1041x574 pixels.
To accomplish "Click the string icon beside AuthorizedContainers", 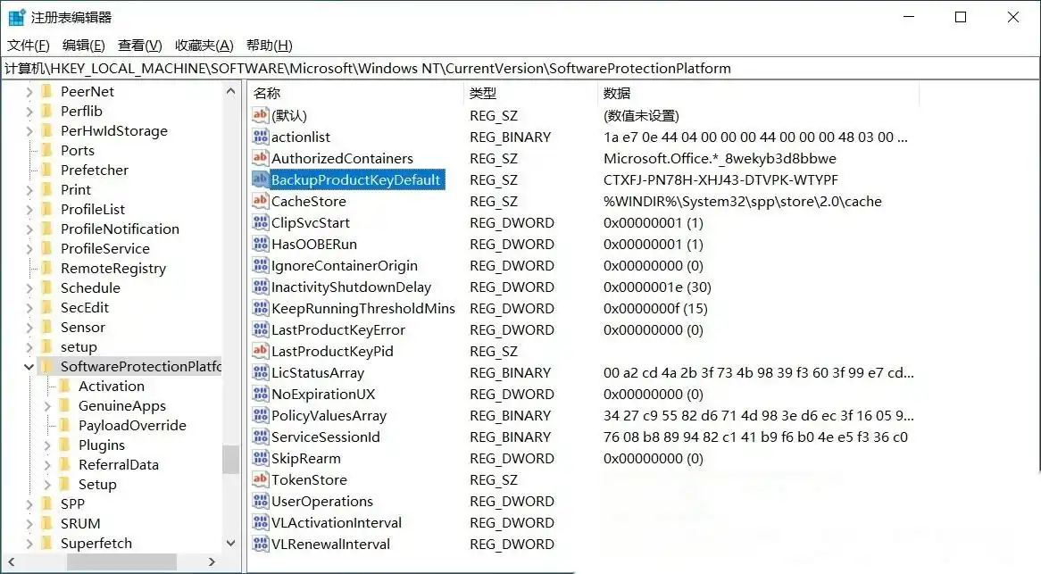I will pos(261,158).
